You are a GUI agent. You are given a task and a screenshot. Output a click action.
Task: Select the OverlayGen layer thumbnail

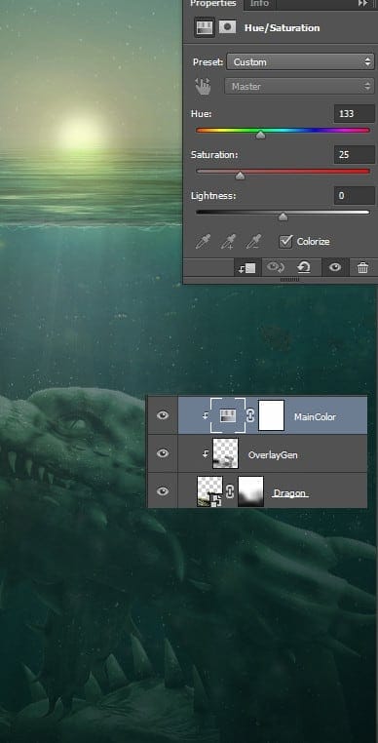225,453
